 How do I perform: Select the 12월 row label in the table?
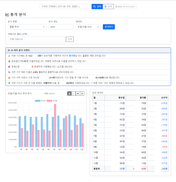96,163
